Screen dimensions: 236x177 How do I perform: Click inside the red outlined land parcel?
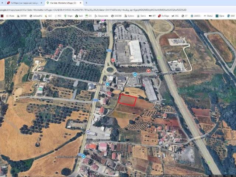tap(127, 100)
